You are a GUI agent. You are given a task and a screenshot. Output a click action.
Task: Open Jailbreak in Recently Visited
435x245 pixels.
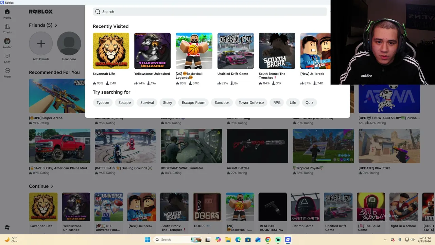click(x=315, y=51)
